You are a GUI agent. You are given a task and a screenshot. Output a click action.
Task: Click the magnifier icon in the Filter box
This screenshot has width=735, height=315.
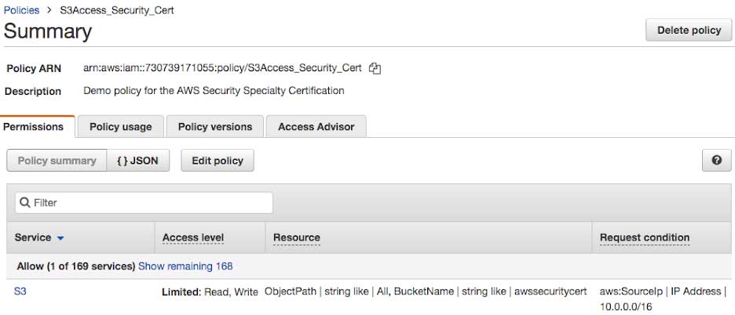25,203
